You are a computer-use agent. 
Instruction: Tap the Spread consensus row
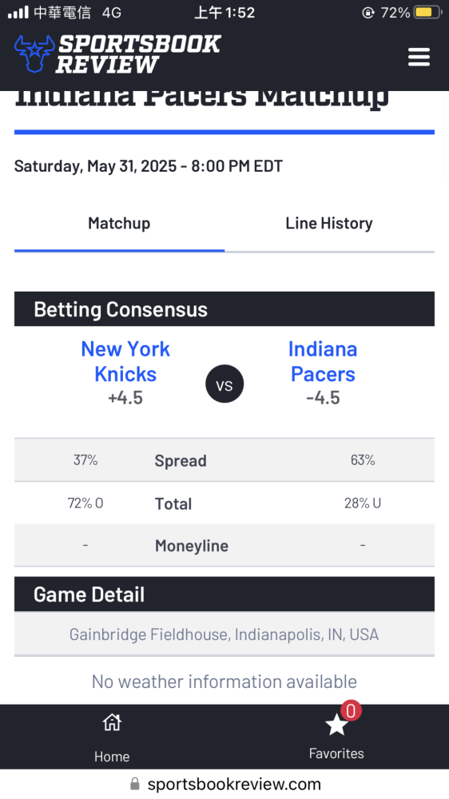[224, 460]
